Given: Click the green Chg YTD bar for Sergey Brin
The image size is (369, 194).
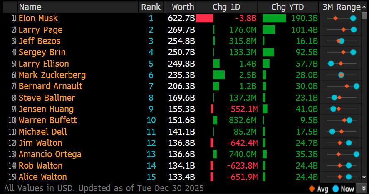Looking at the screenshot, I should (268, 52).
